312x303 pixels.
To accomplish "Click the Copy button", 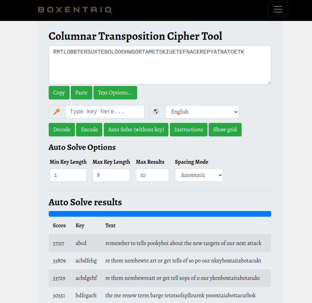I will pyautogui.click(x=59, y=93).
